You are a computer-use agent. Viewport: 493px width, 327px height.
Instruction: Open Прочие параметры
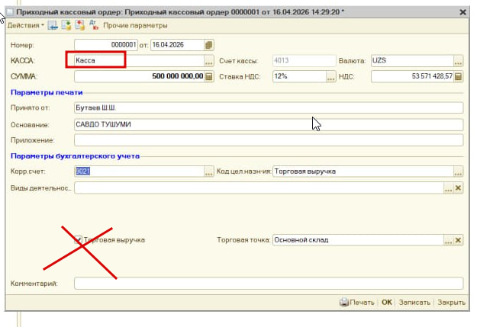pyautogui.click(x=135, y=25)
